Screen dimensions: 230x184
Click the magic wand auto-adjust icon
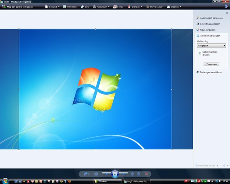click(x=197, y=18)
